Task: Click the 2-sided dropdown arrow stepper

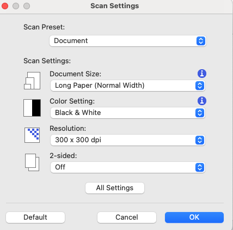Action: tap(200, 167)
